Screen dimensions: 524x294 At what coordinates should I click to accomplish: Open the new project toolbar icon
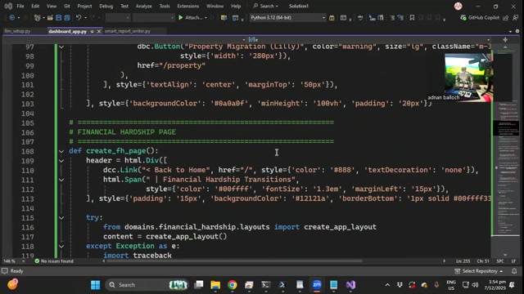pos(37,18)
